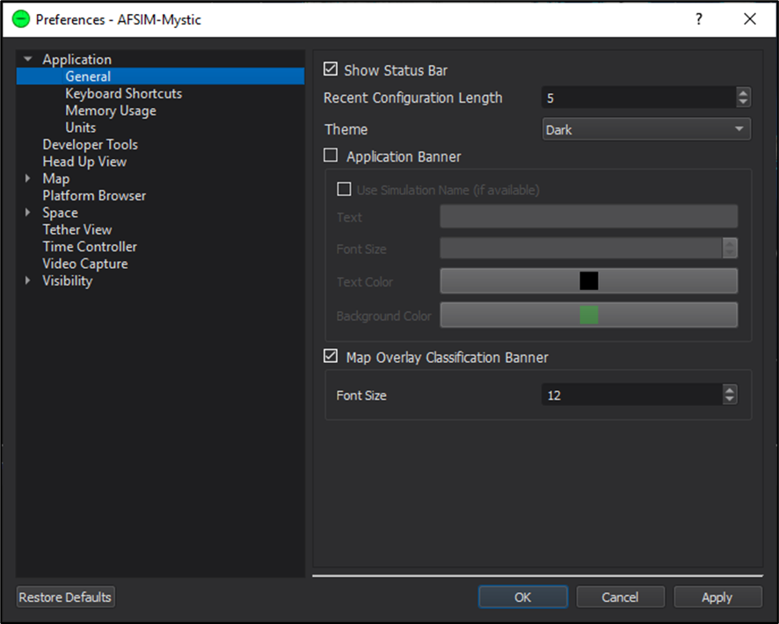Click Restore Defaults button
The width and height of the screenshot is (779, 624).
(x=66, y=597)
